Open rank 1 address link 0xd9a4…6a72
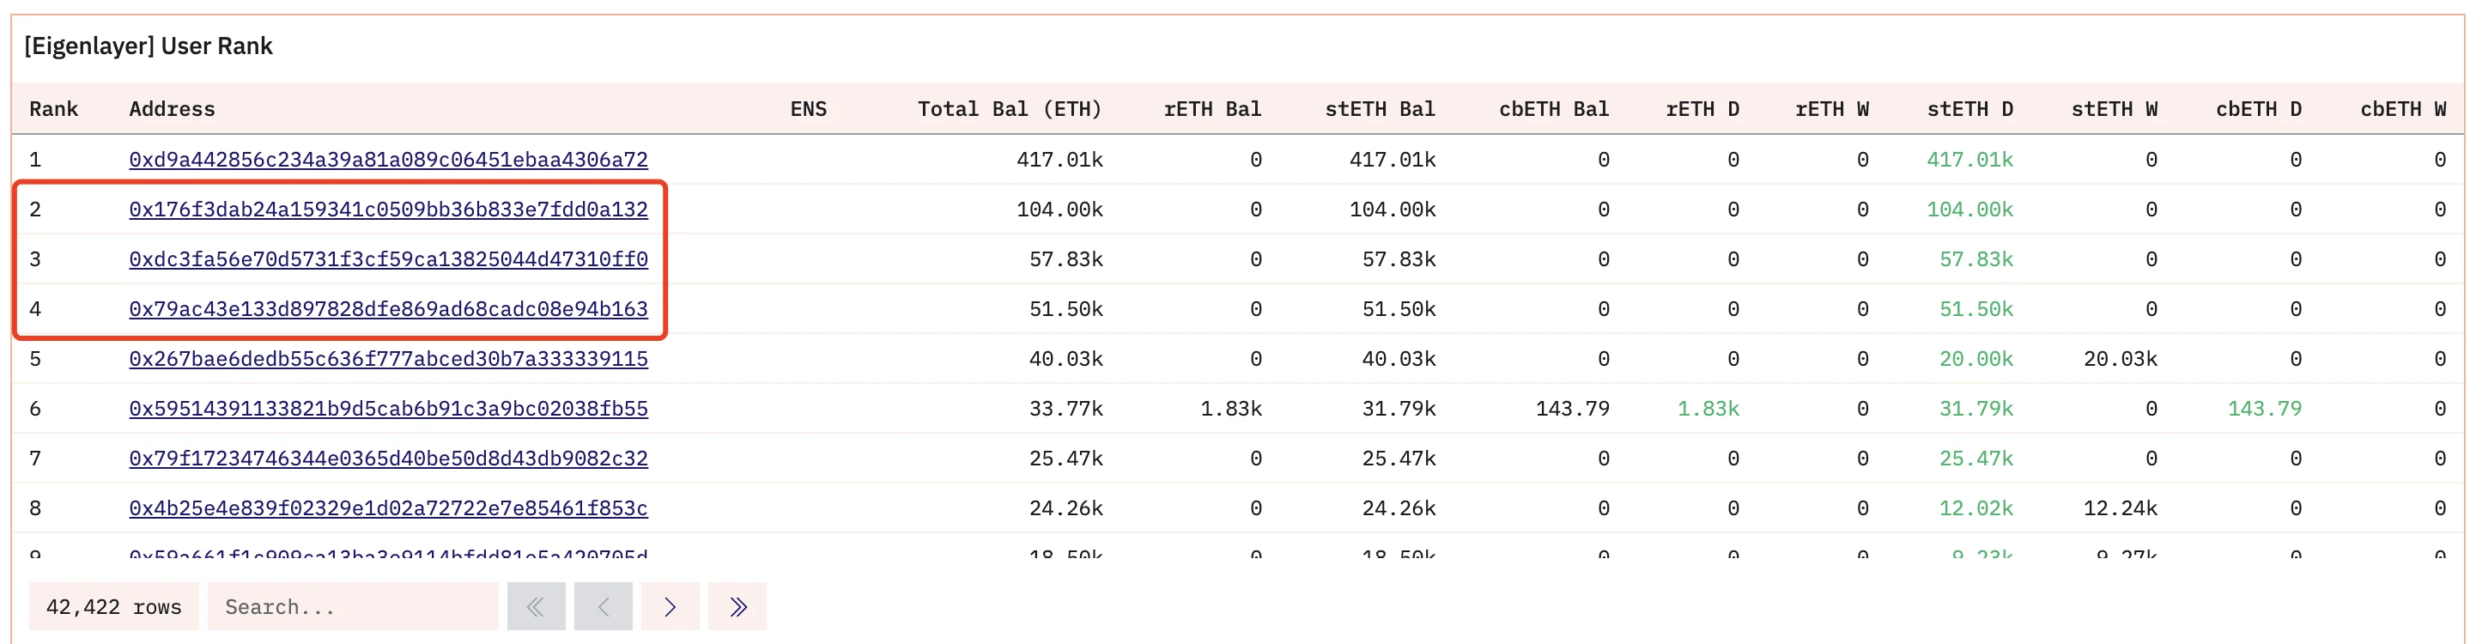This screenshot has width=2476, height=644. point(388,160)
